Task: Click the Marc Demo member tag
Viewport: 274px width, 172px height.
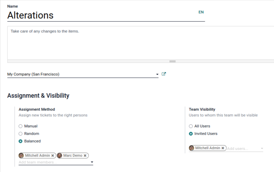Action: pyautogui.click(x=73, y=156)
